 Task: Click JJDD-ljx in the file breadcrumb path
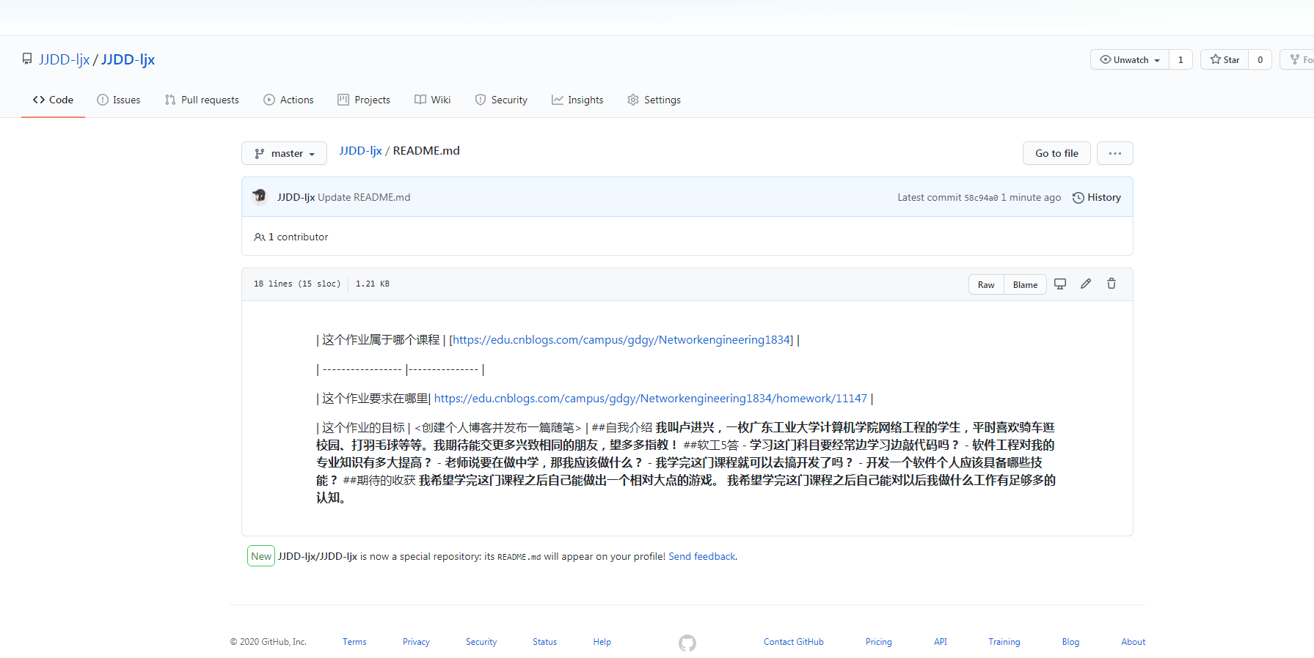tap(360, 150)
